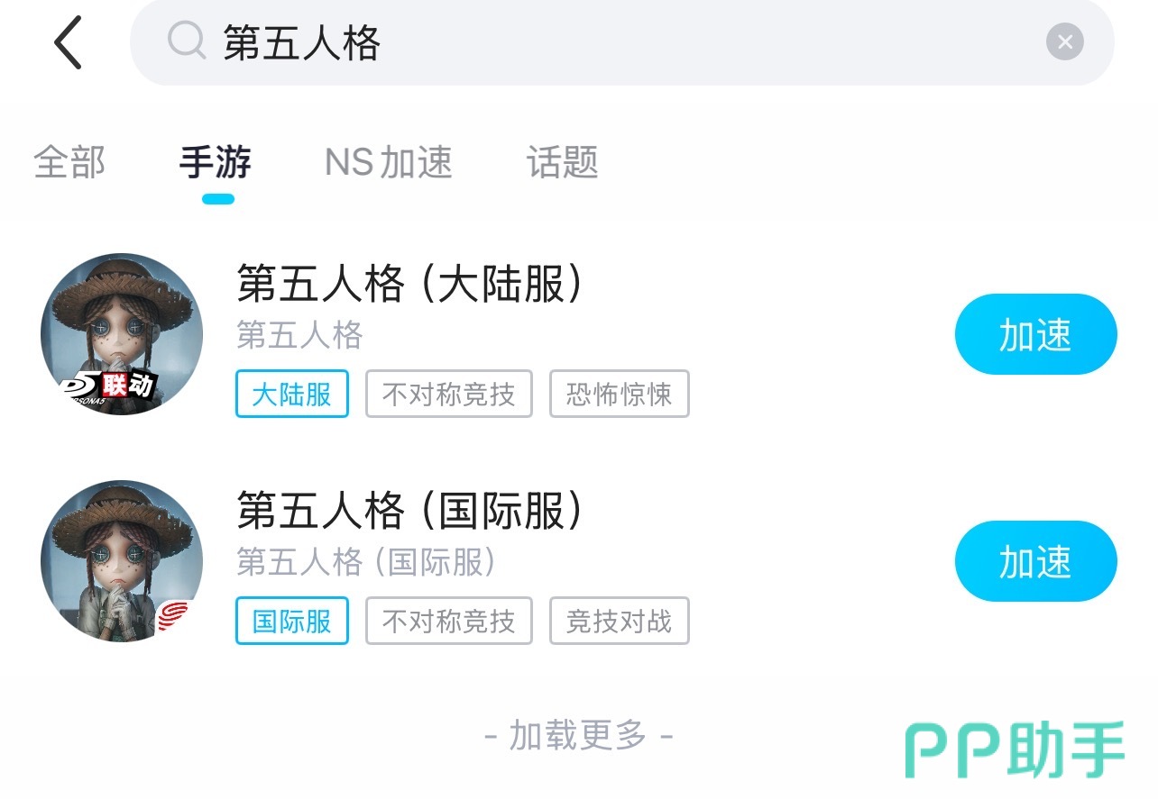Open the NS加速 tab
The width and height of the screenshot is (1158, 799).
[x=389, y=163]
